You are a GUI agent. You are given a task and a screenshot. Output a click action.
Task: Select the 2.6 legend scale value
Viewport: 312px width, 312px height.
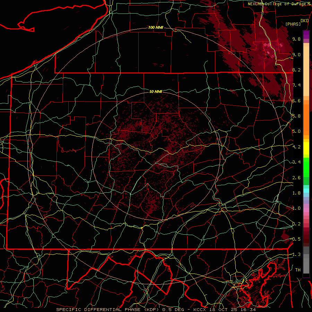[296, 178]
